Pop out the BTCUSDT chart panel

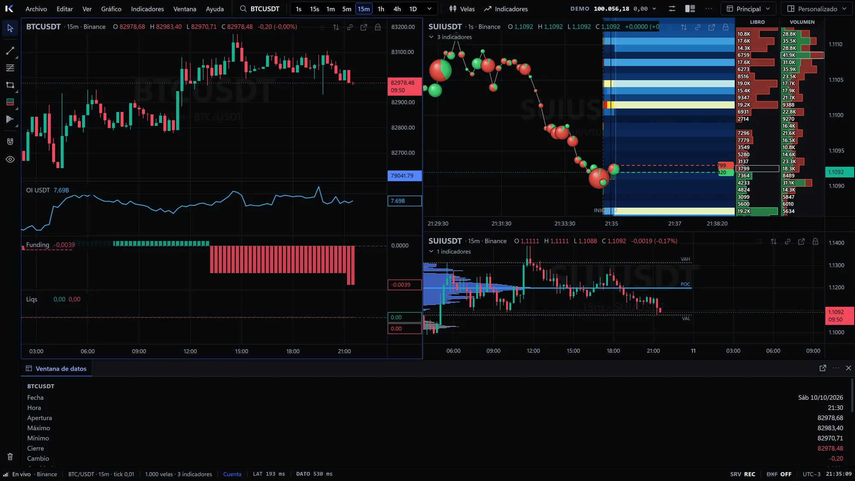364,27
